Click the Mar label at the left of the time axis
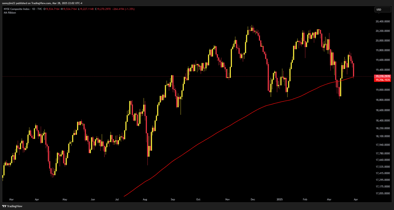This screenshot has height=210, width=394. tap(11, 199)
